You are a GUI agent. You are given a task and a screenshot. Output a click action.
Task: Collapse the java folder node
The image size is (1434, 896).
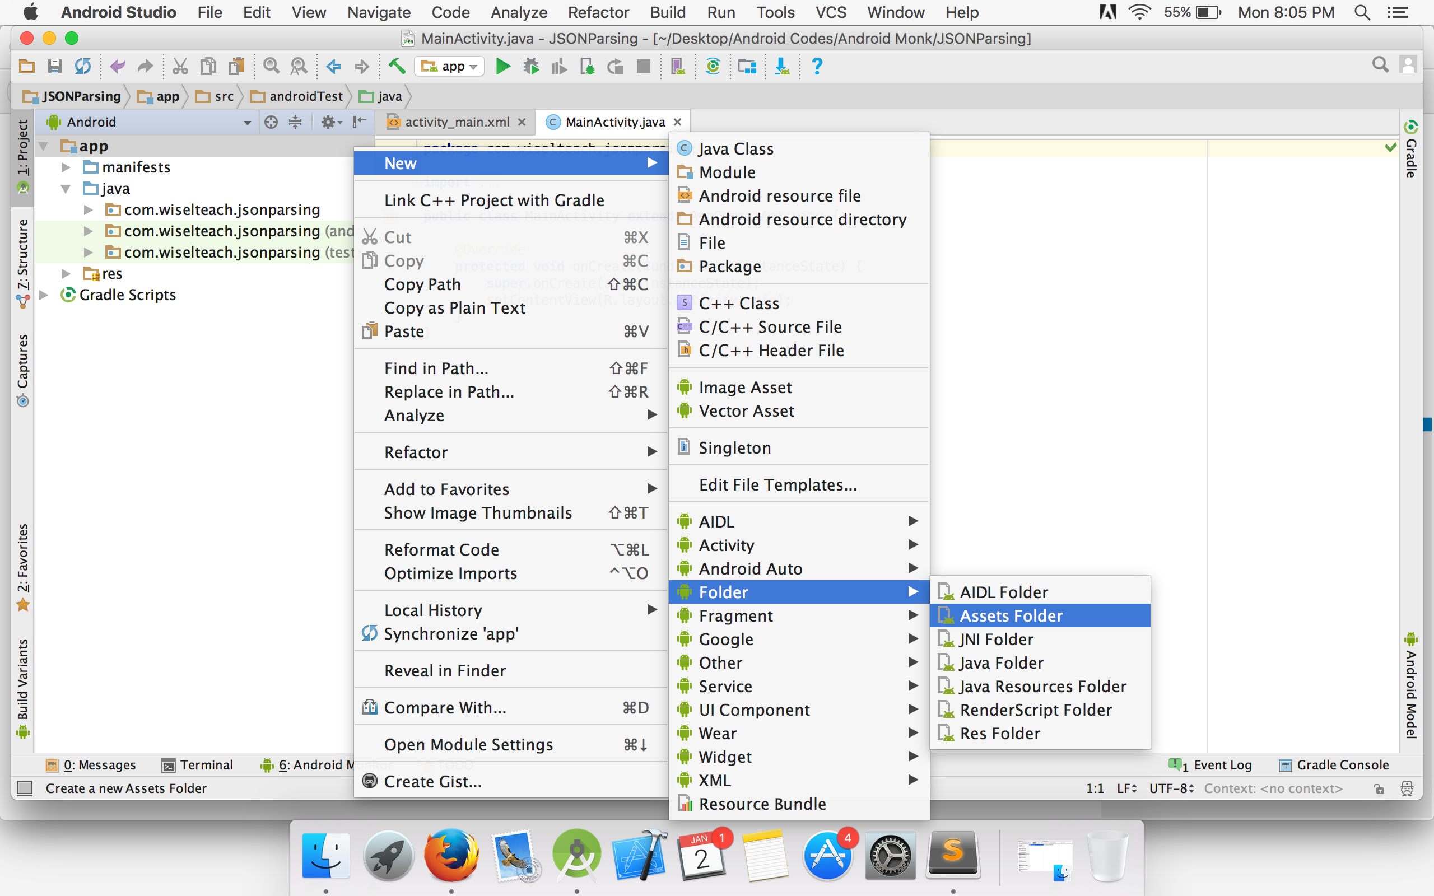(66, 189)
